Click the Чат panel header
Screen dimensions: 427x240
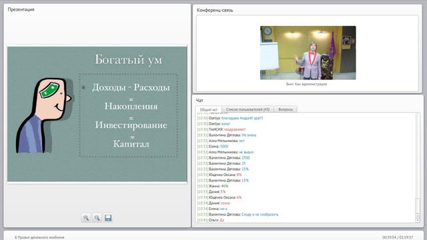[199, 101]
